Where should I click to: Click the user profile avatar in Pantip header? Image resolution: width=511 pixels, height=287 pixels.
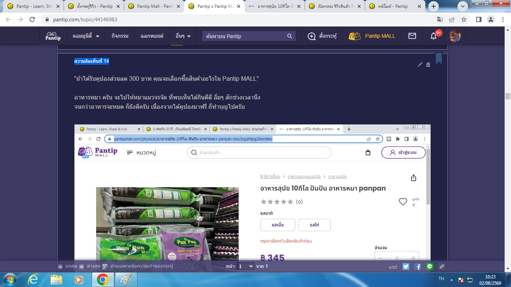(x=455, y=36)
